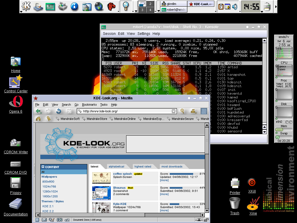Open Konsole Settings menu
297x223 pixels.
click(144, 34)
